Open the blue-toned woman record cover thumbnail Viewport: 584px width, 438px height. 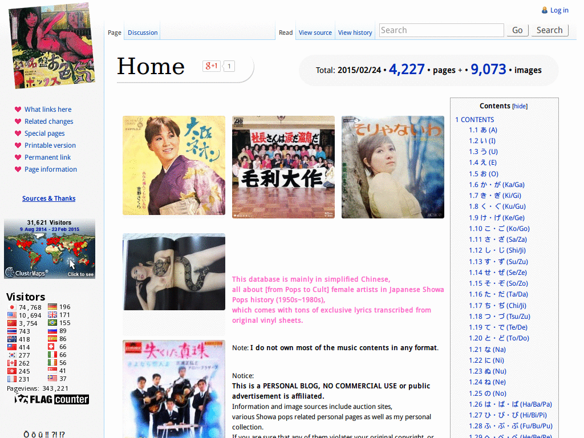pos(393,167)
